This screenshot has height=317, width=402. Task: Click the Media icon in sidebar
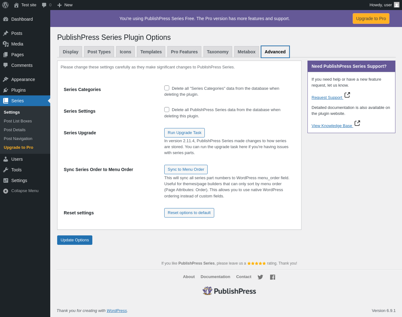pyautogui.click(x=6, y=44)
